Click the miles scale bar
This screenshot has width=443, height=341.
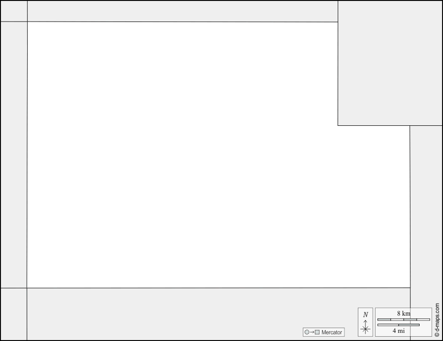point(399,325)
